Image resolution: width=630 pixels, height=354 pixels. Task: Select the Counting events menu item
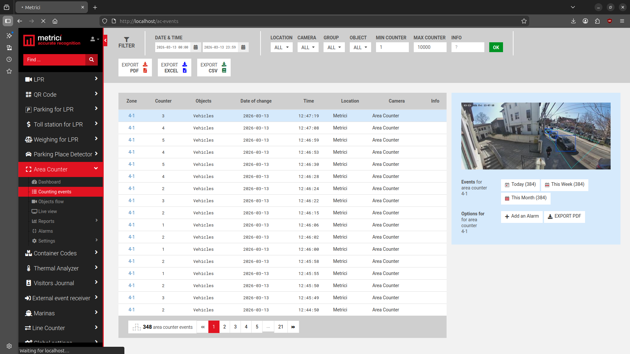click(61, 192)
